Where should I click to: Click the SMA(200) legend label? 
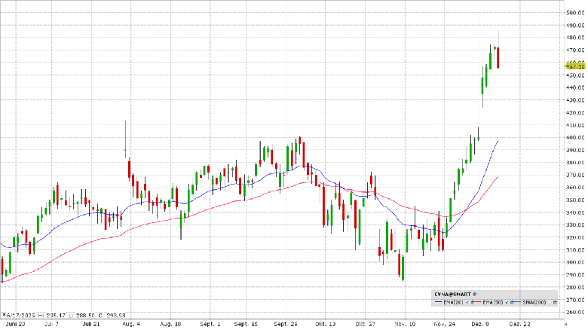click(534, 302)
